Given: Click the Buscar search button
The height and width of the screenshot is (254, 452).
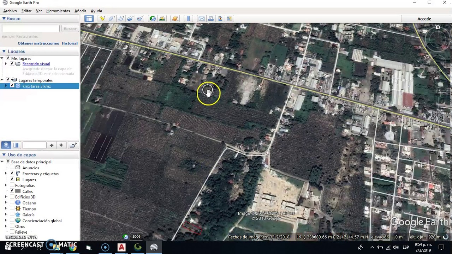Looking at the screenshot, I should point(70,29).
